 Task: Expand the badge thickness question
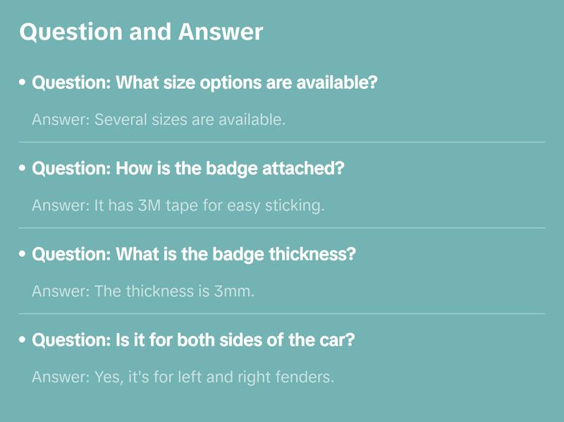tap(194, 254)
